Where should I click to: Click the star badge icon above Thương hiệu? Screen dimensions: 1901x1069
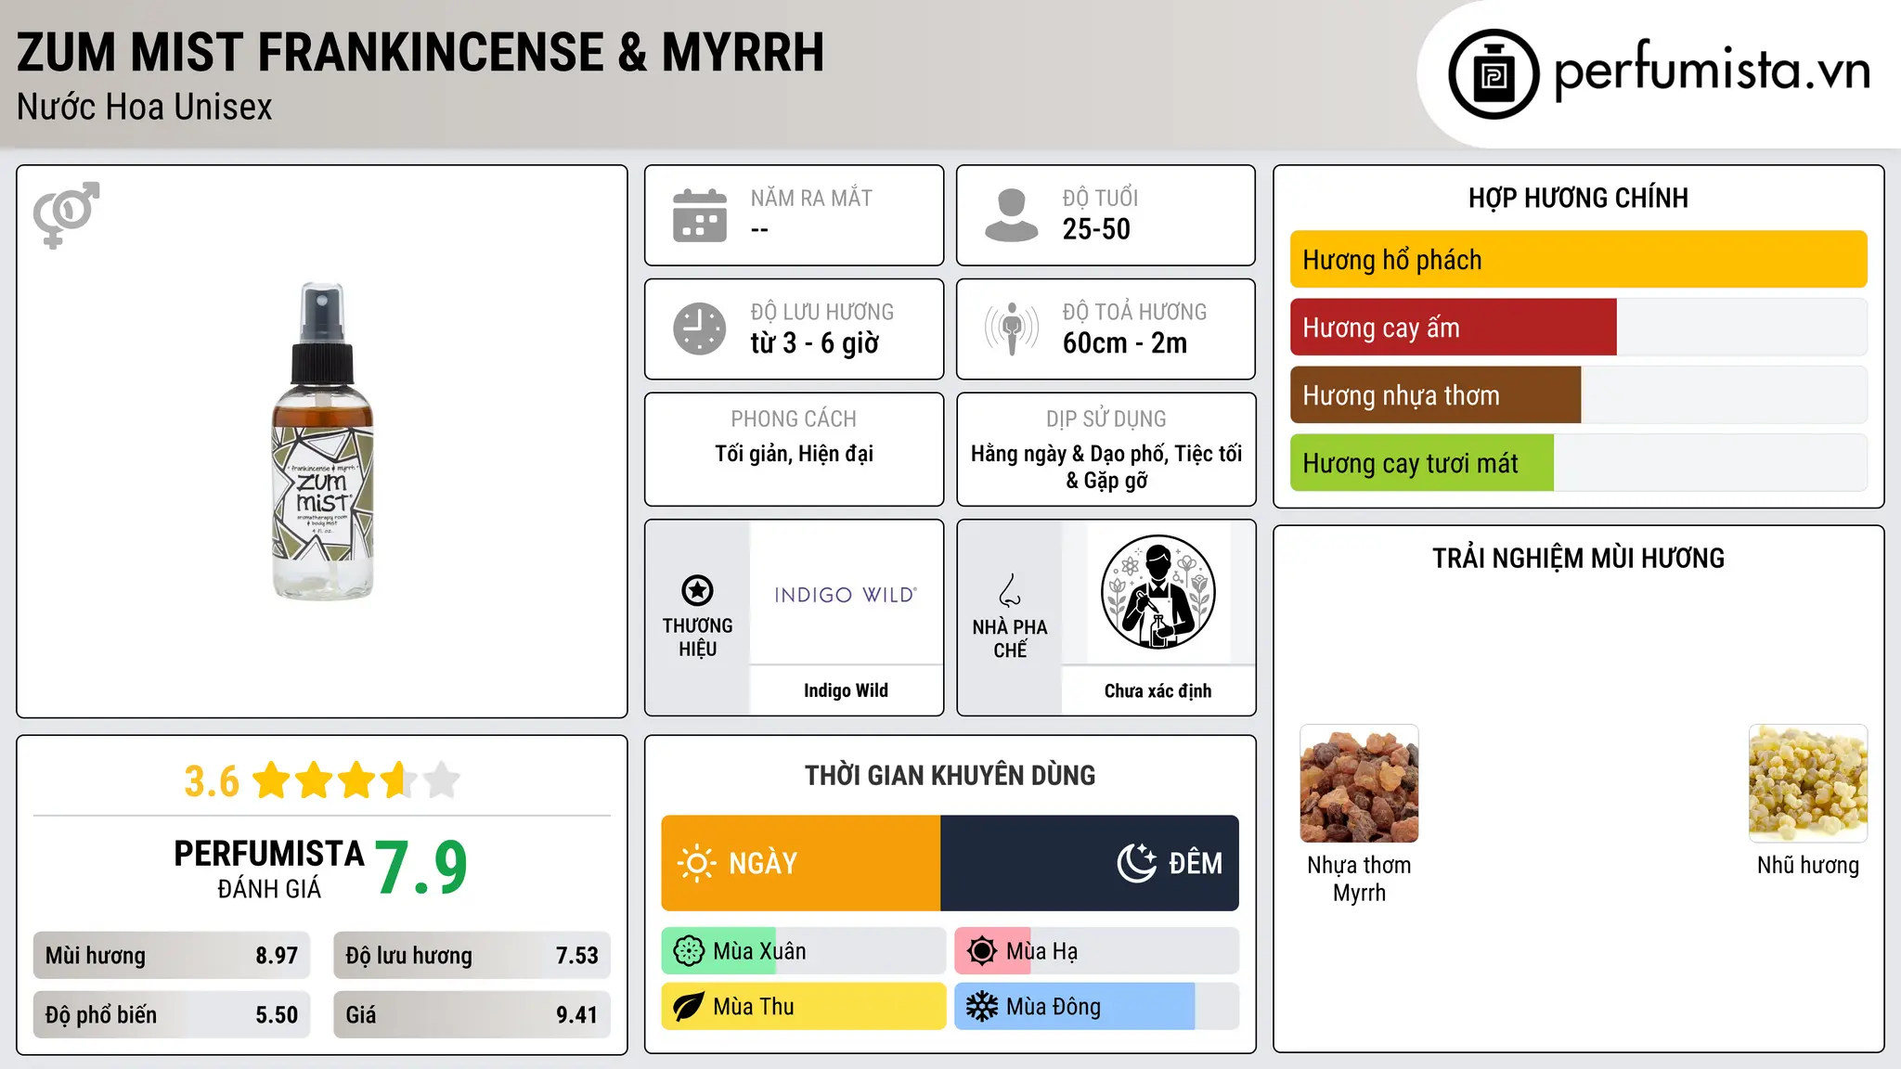[697, 590]
